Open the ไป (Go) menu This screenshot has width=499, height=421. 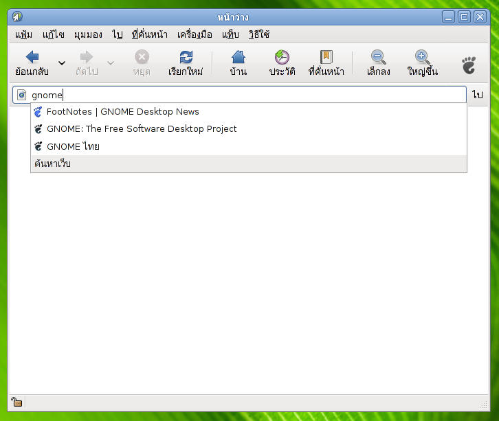tap(117, 34)
